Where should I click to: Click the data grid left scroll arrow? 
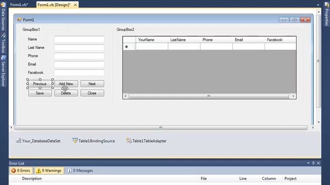pyautogui.click(x=125, y=96)
